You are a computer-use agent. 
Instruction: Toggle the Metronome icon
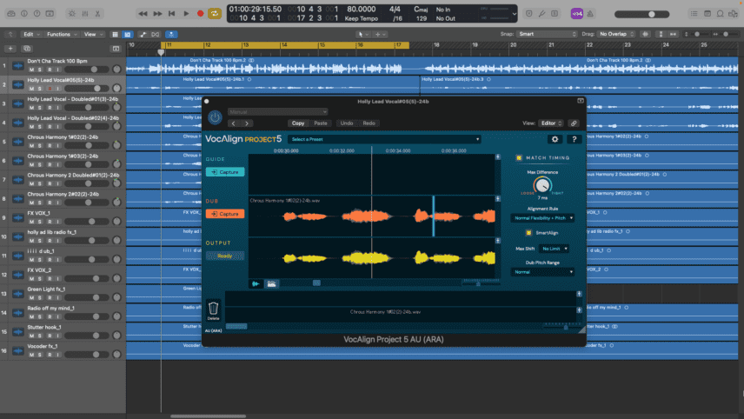point(590,14)
